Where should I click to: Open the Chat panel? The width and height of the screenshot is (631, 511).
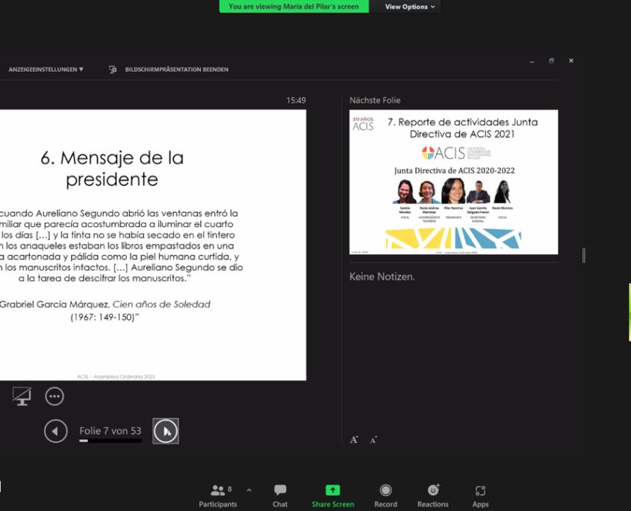point(280,495)
